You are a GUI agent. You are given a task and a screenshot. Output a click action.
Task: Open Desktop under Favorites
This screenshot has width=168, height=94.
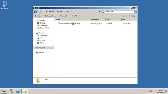pos(43,23)
